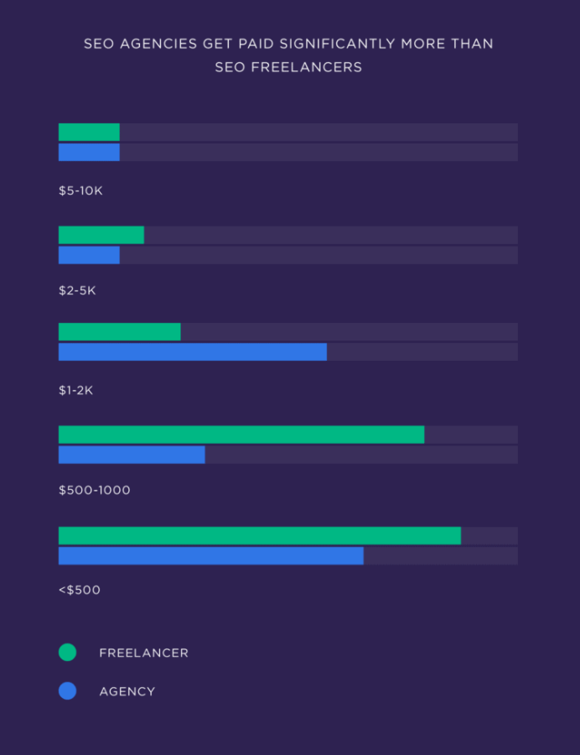Select the blue agency bar for $500-1000
This screenshot has width=580, height=755.
[x=132, y=455]
